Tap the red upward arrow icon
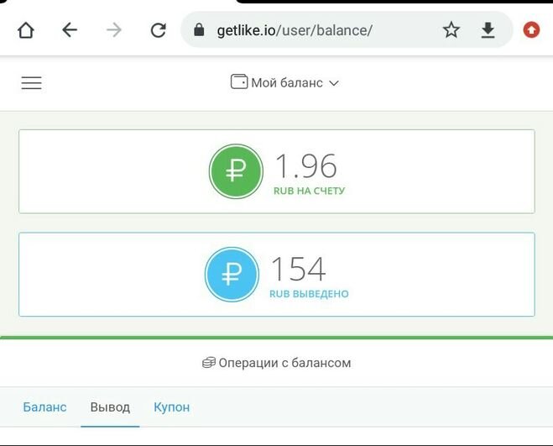 (531, 30)
